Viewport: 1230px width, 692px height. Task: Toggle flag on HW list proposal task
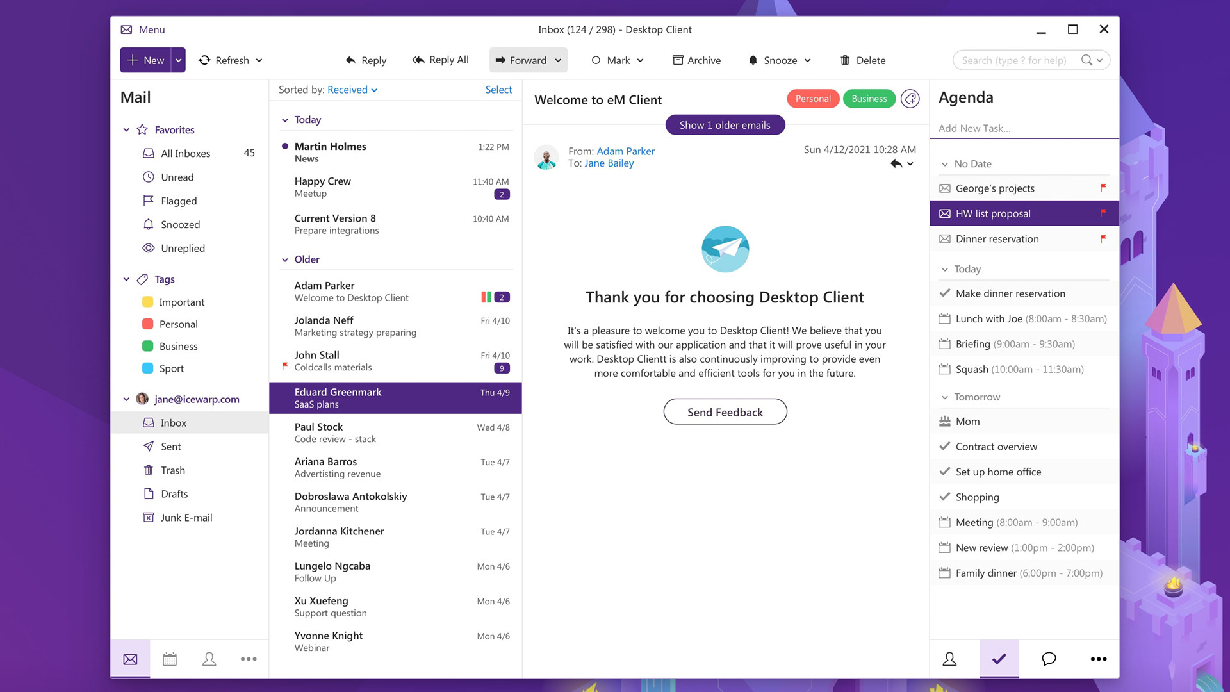1103,213
